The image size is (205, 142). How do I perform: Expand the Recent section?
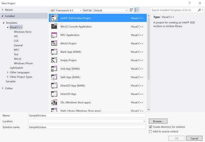tap(3, 10)
